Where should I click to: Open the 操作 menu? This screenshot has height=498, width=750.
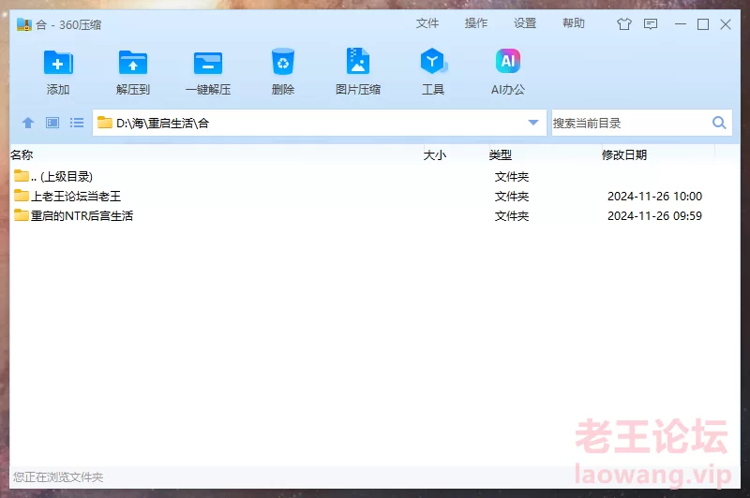476,23
